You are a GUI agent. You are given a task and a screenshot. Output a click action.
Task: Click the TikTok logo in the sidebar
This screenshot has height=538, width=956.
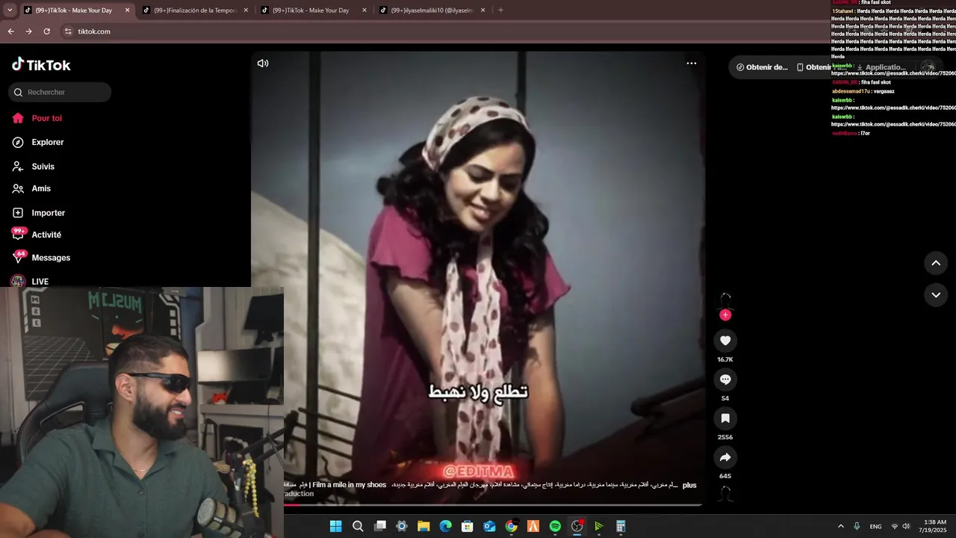[x=41, y=65]
